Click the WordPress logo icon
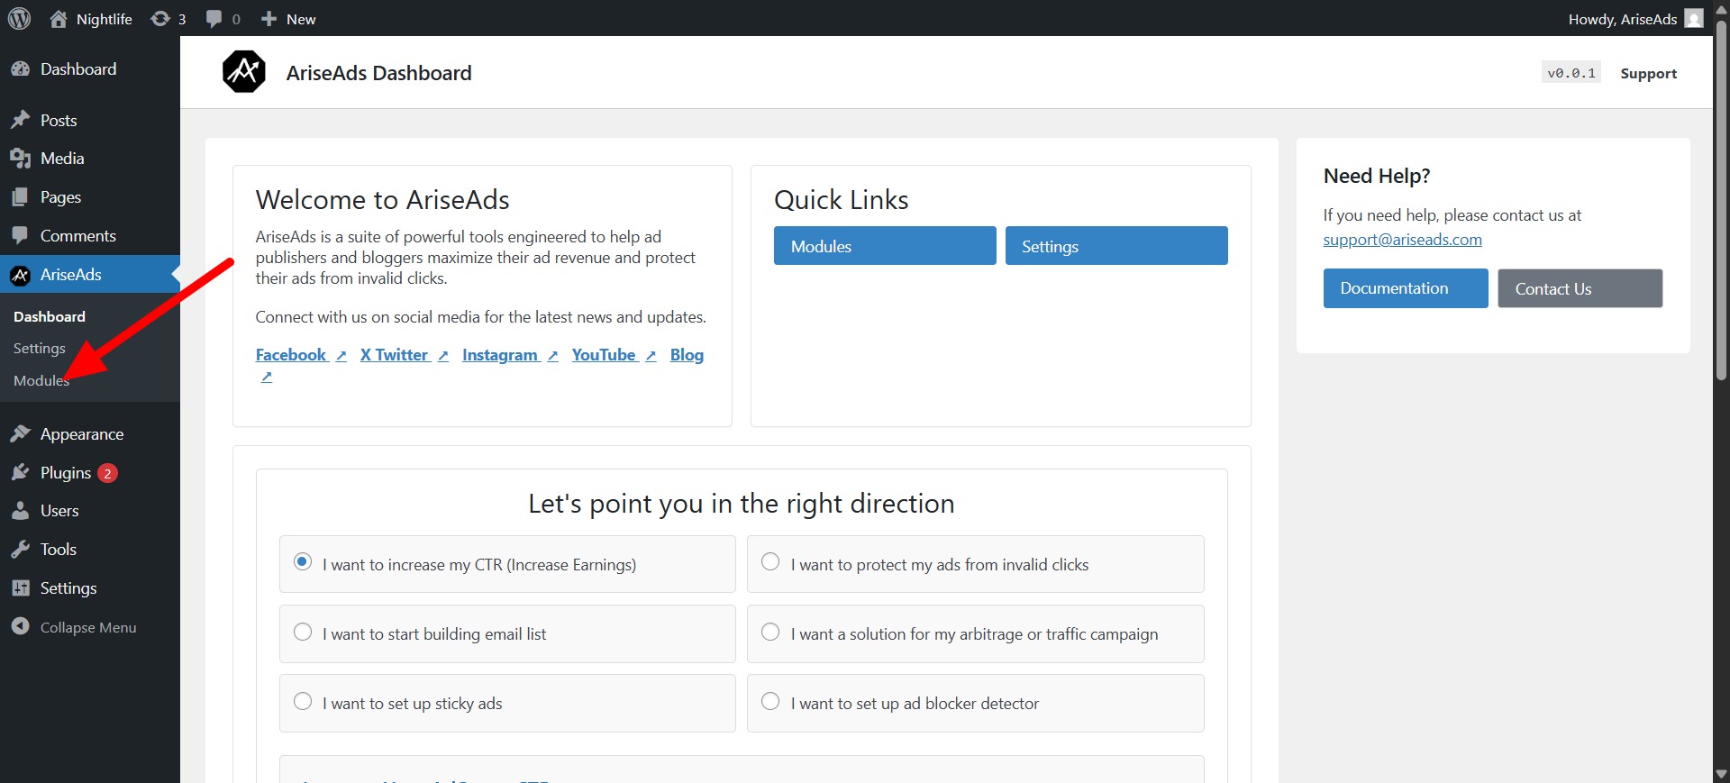The height and width of the screenshot is (783, 1730). point(20,18)
